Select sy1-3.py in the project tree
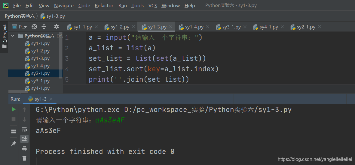 point(37,58)
